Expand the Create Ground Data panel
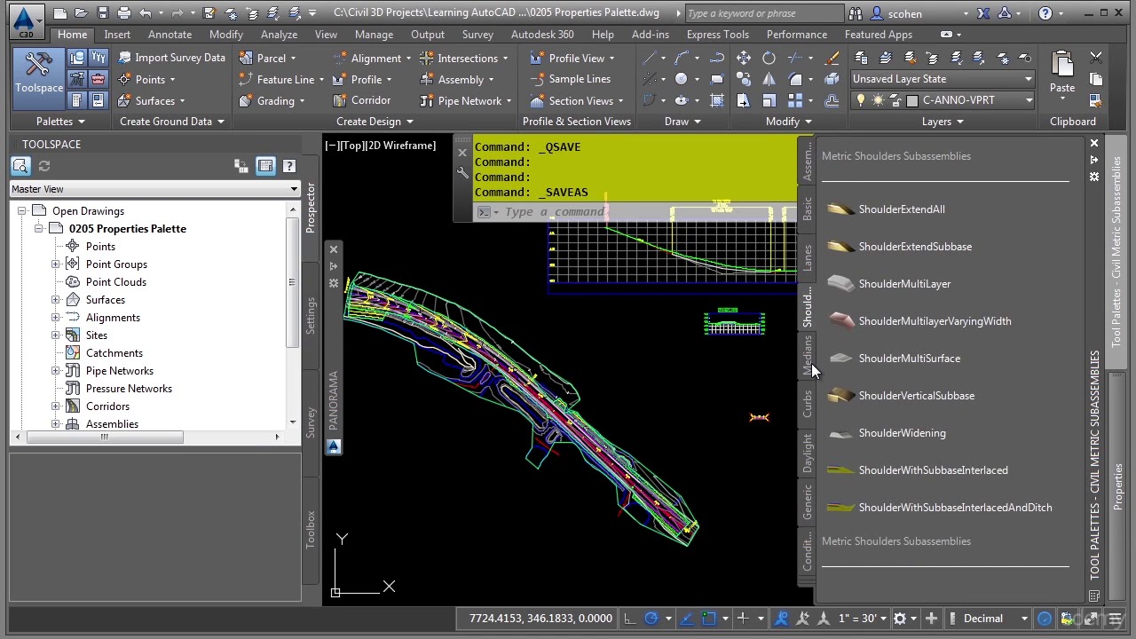The height and width of the screenshot is (639, 1136). (172, 122)
